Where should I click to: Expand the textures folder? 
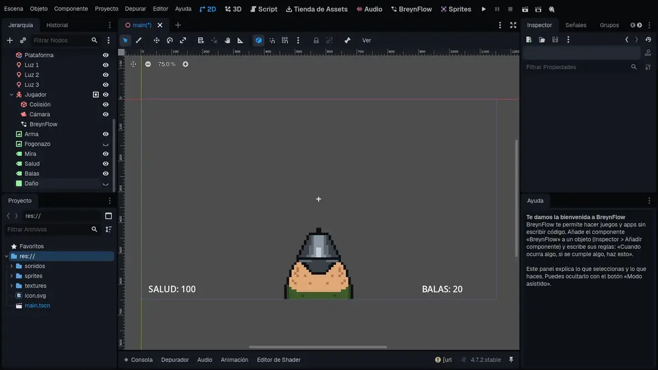[12, 286]
